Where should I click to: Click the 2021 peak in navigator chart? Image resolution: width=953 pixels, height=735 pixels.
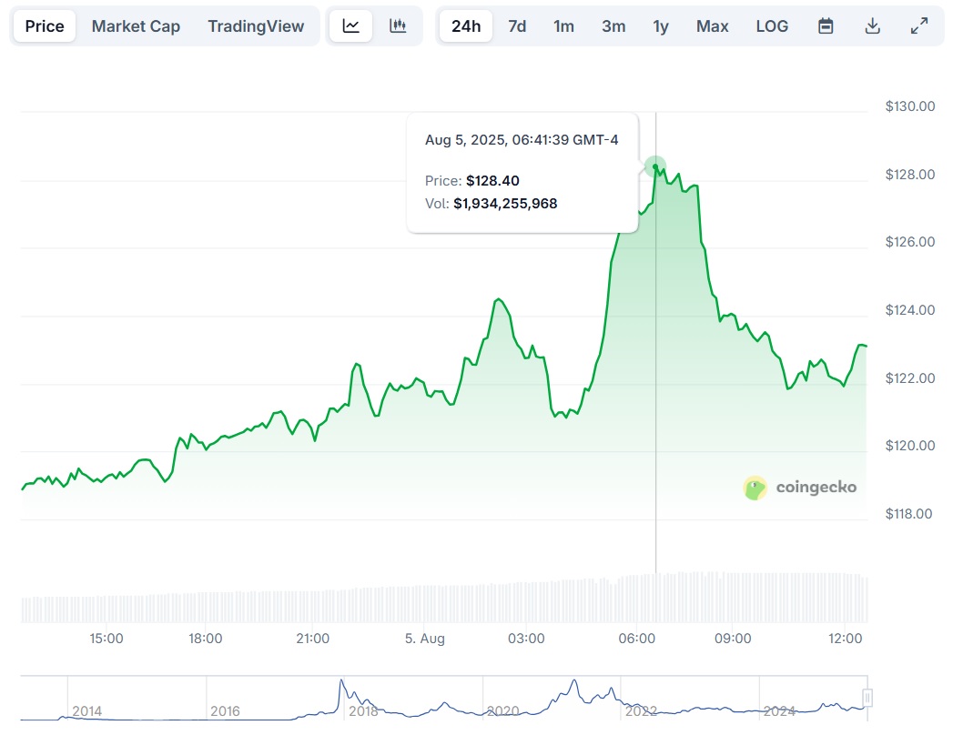click(573, 681)
